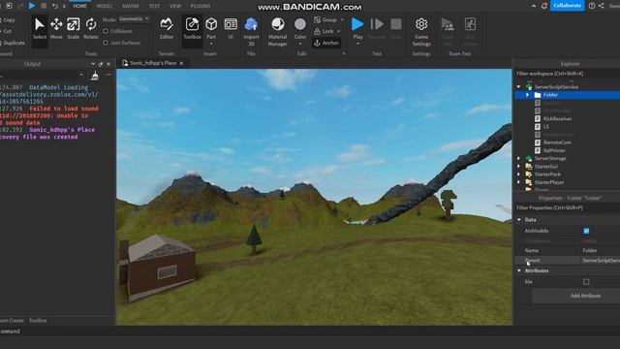
Task: Open the Toolbox panel
Action: [x=192, y=29]
